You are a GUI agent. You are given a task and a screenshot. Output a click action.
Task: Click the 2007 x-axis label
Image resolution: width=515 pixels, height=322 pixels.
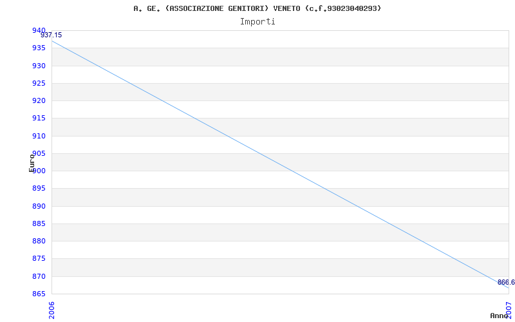509,310
